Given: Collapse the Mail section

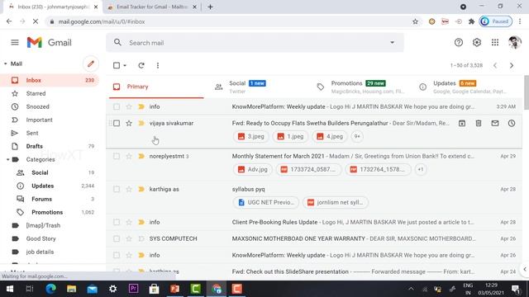Looking at the screenshot, I should point(6,64).
